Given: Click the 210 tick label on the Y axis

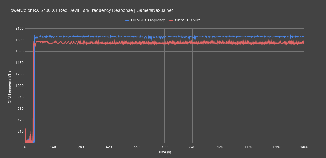Looking at the screenshot, I should (x=20, y=132).
